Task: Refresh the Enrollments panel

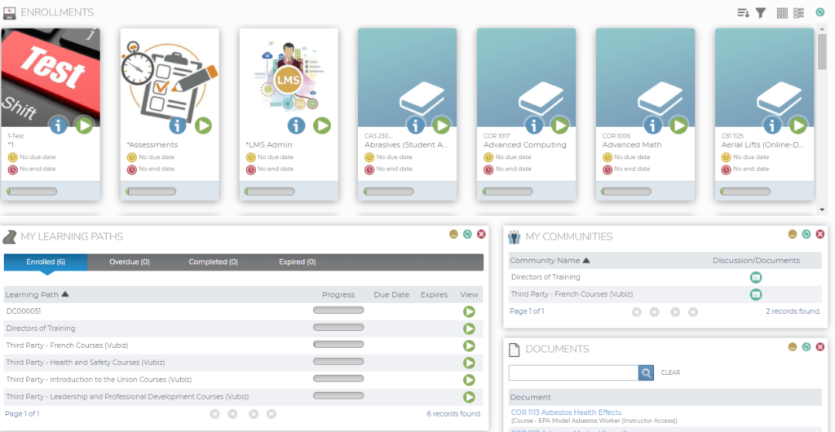Action: [x=820, y=12]
